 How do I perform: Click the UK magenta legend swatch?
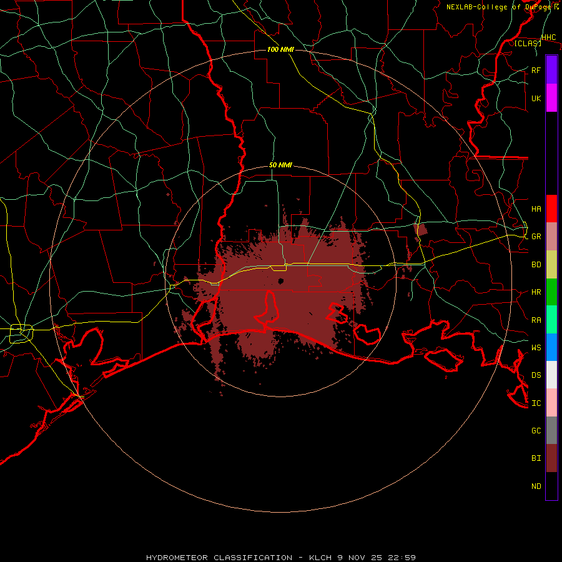click(x=551, y=97)
